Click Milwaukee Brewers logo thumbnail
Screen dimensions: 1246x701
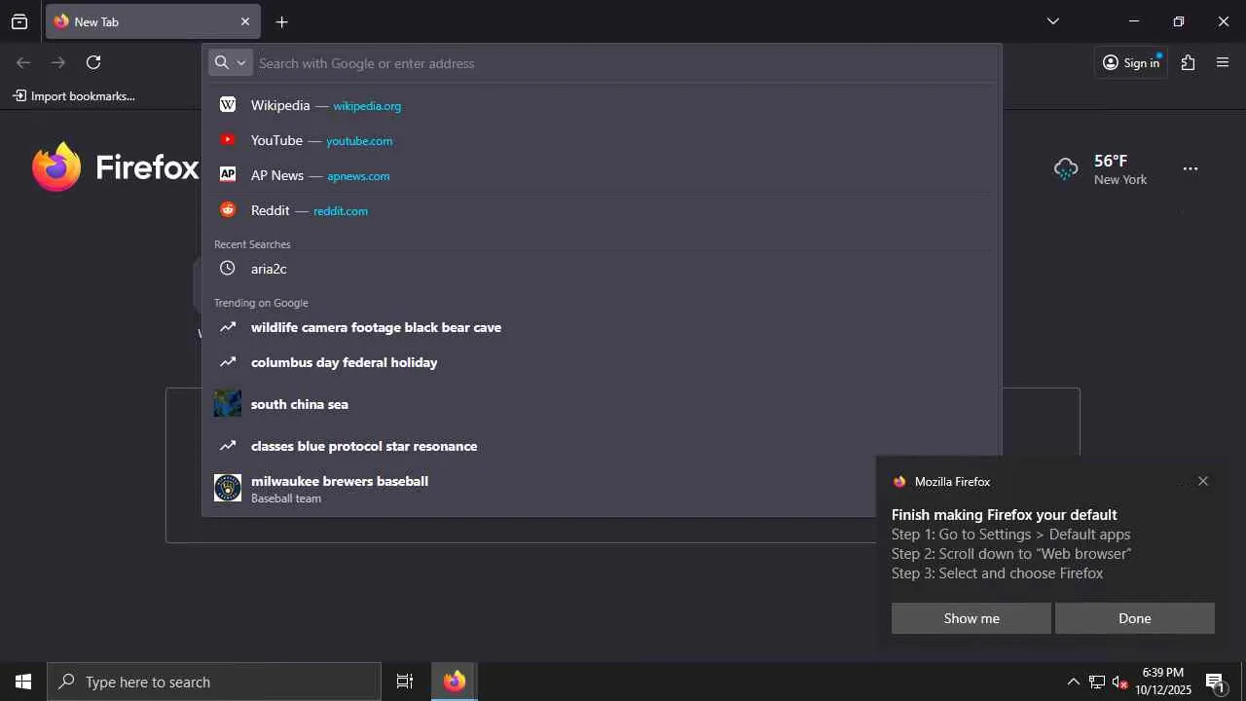tap(228, 488)
